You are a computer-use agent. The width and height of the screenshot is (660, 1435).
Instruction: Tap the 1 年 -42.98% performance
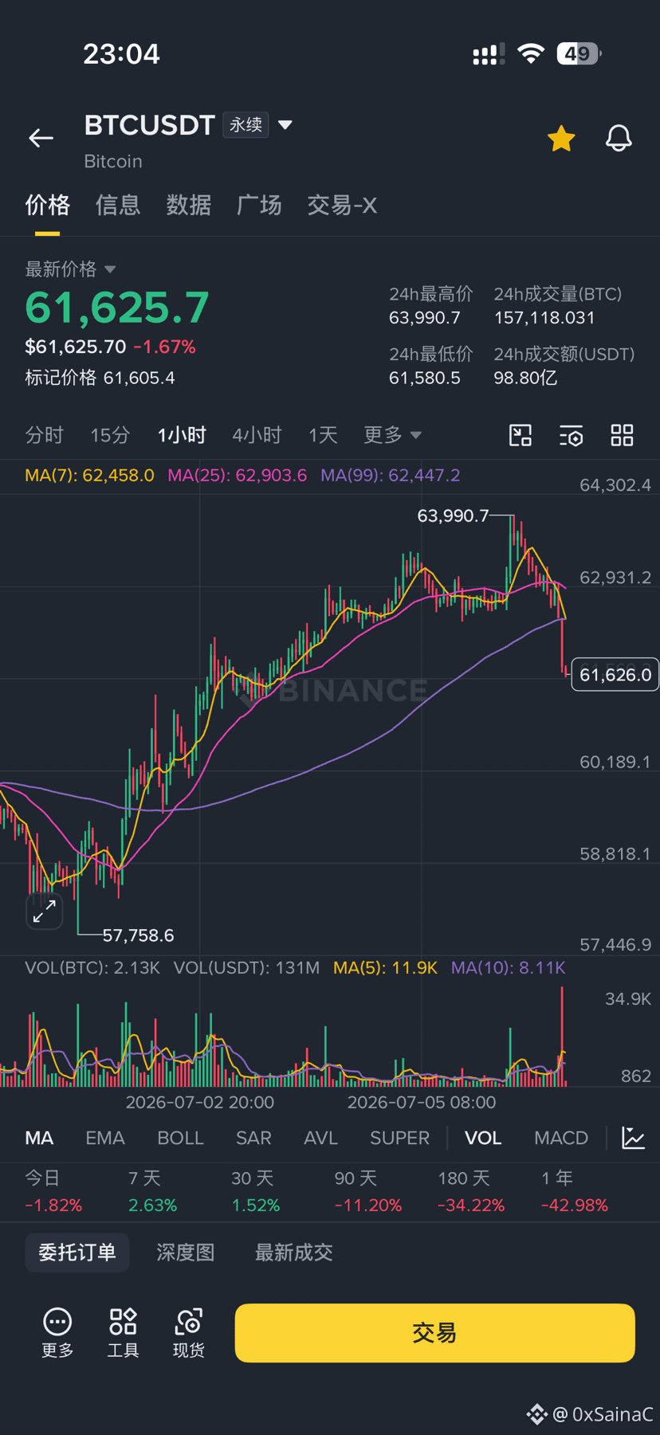(x=574, y=1191)
